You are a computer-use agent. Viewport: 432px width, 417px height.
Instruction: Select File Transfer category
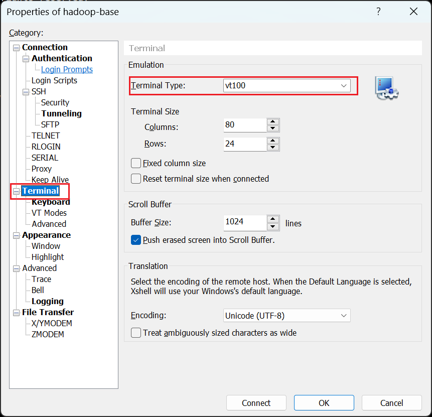tap(48, 312)
